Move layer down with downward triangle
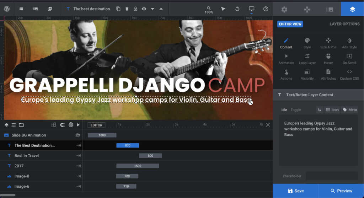Screen dimensions: 364x198 tap(152, 9)
